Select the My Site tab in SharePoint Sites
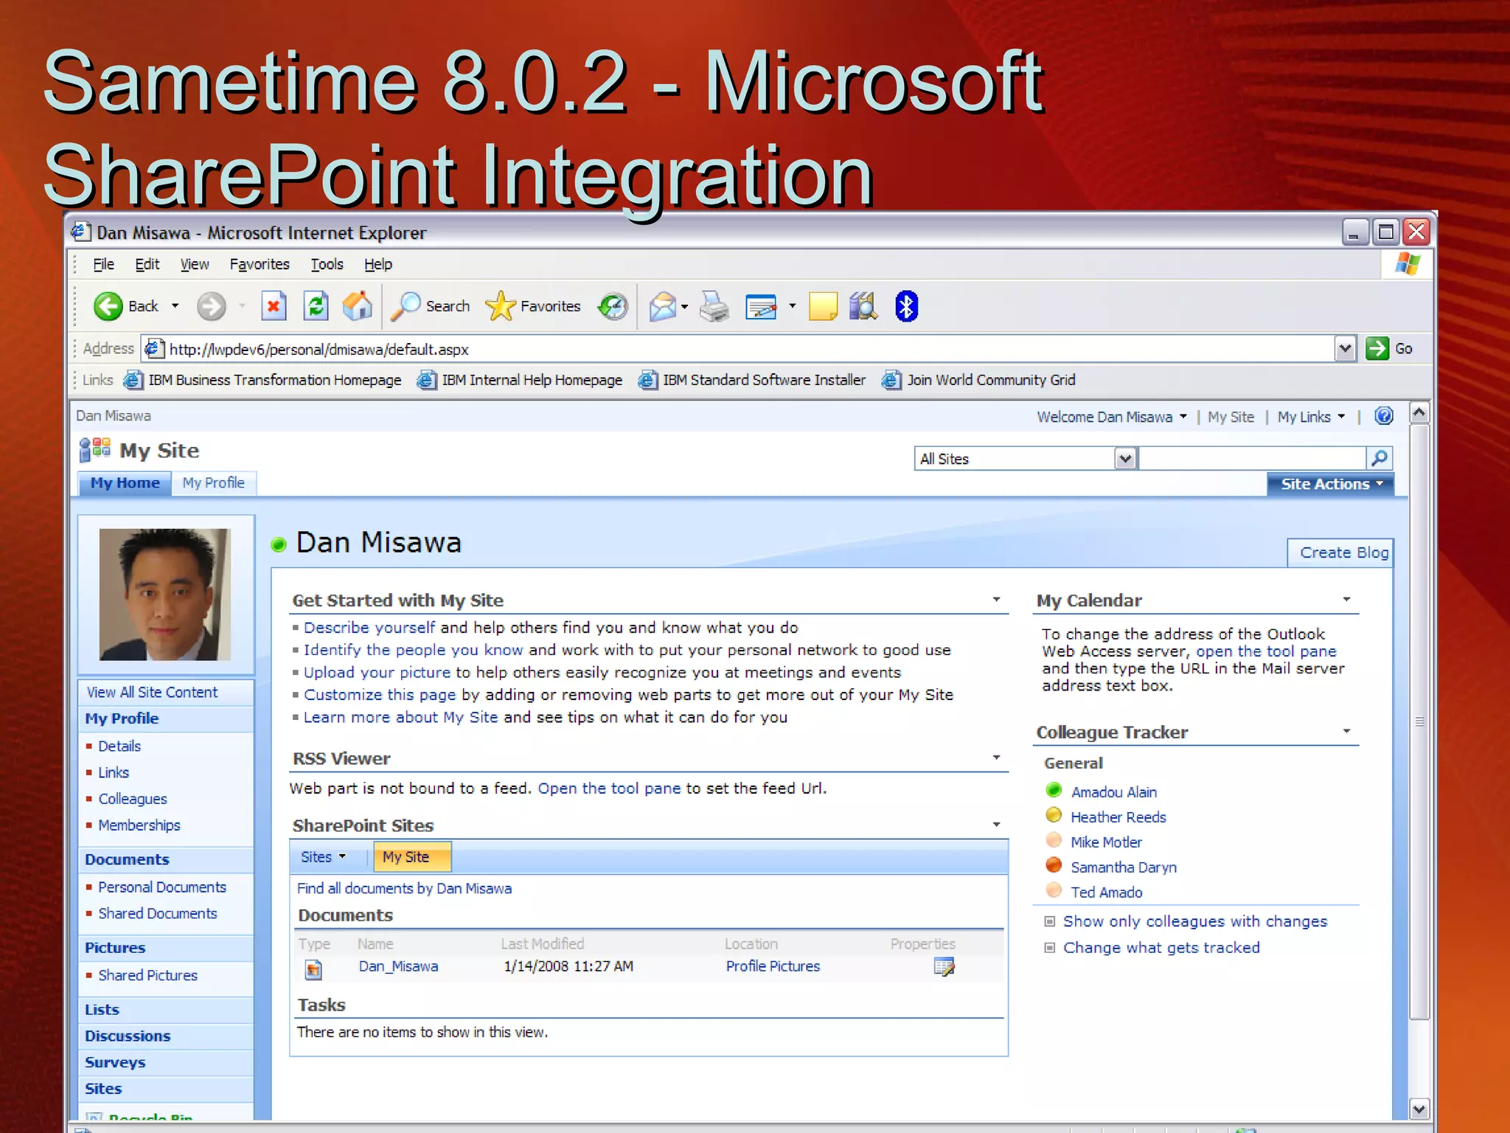Screen dimensions: 1510x1133 (411, 857)
